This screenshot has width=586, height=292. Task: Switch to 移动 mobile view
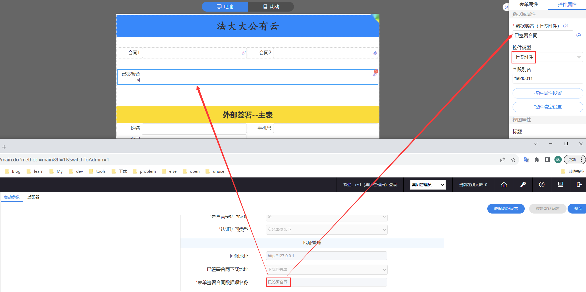(x=271, y=7)
